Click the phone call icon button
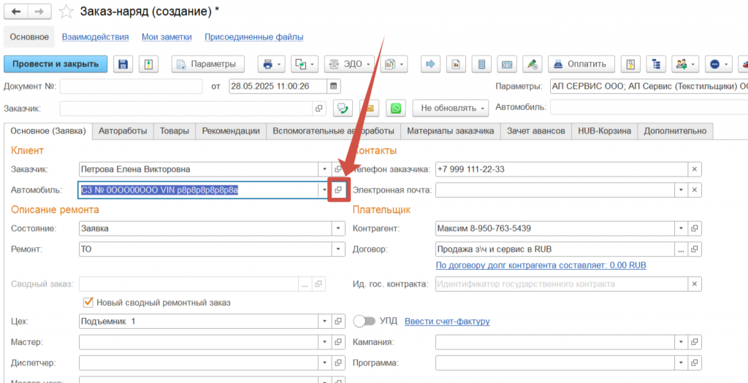 click(x=342, y=108)
